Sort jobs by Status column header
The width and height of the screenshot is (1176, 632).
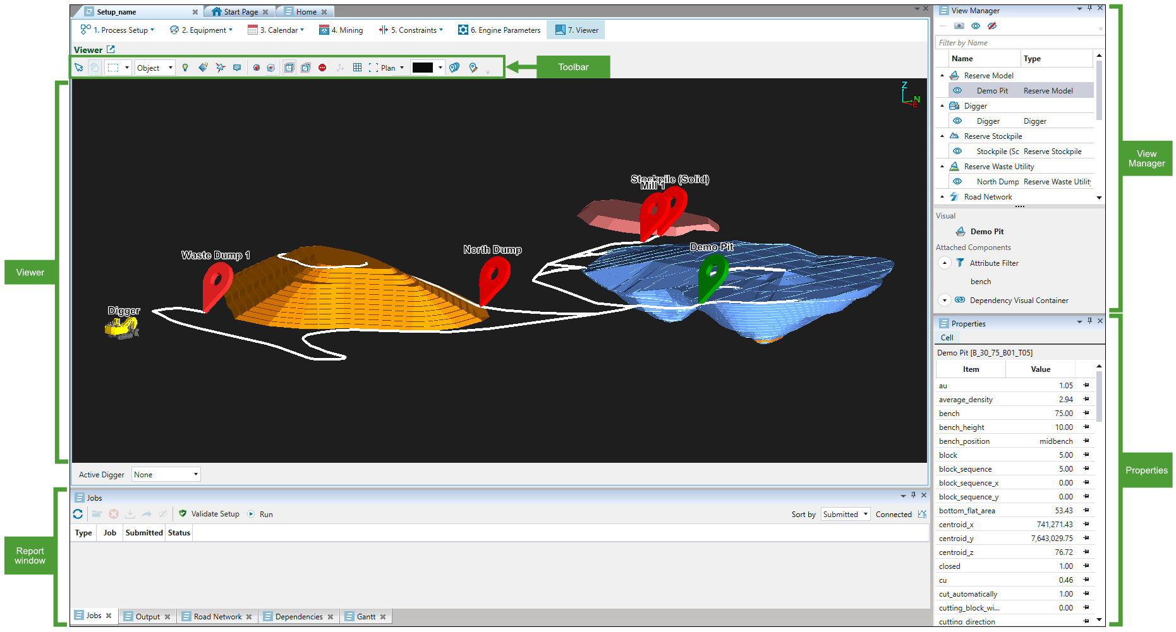point(179,533)
